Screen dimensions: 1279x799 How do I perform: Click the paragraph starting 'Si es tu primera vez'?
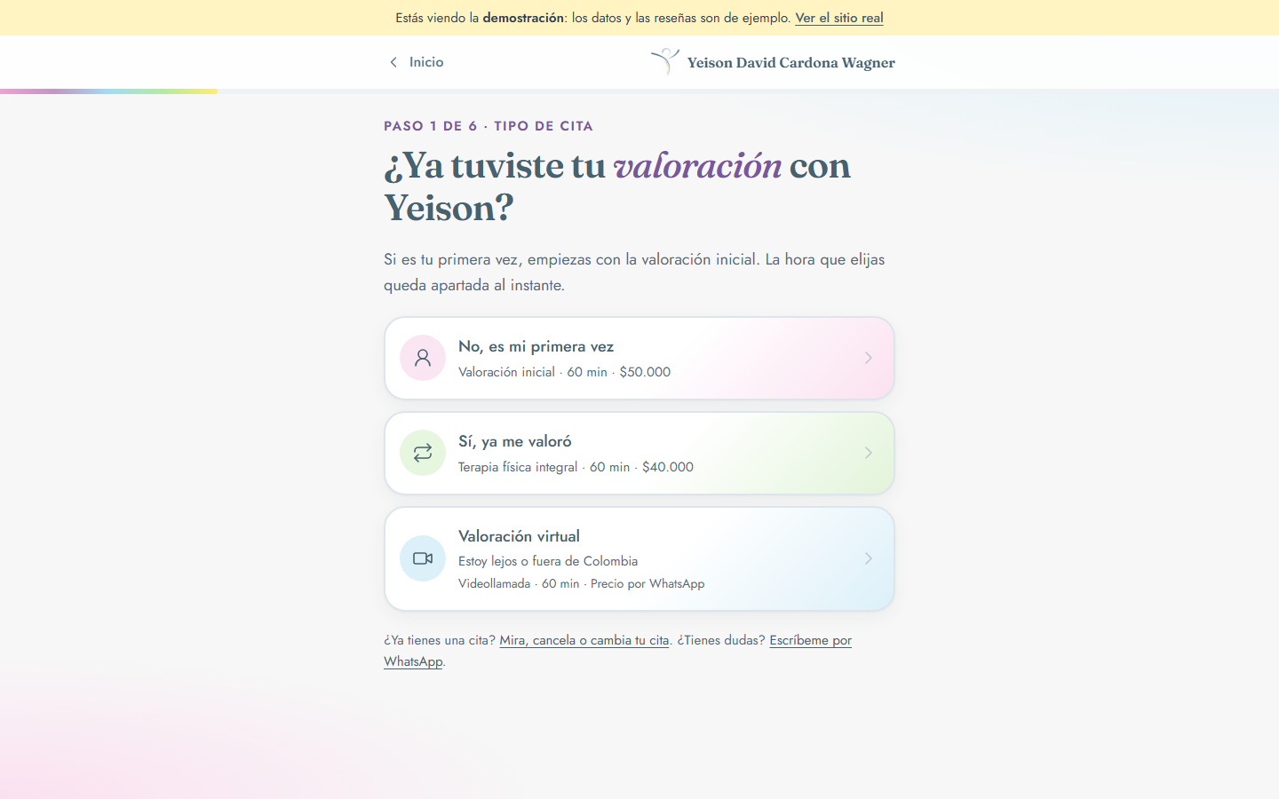(634, 272)
